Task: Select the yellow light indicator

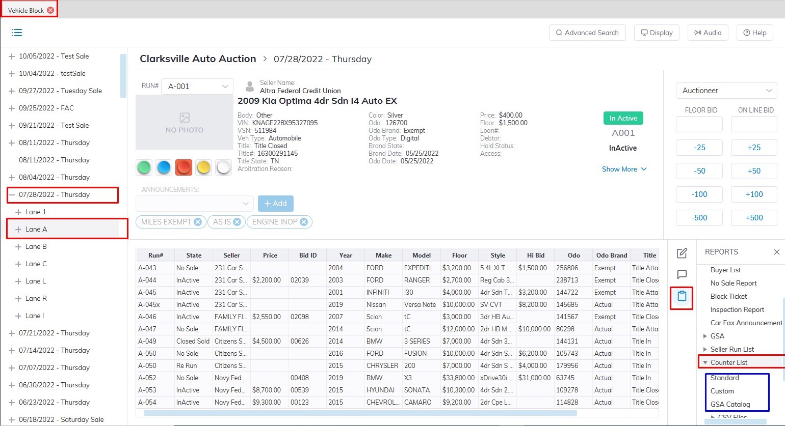Action: pyautogui.click(x=203, y=167)
